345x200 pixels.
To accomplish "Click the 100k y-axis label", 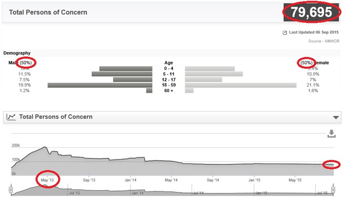I will tap(16, 160).
